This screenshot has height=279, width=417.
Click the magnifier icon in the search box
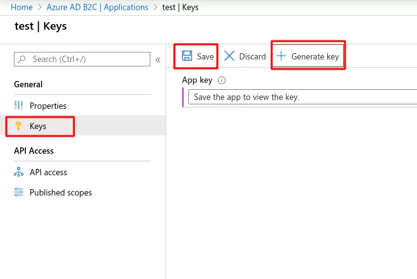[22, 59]
